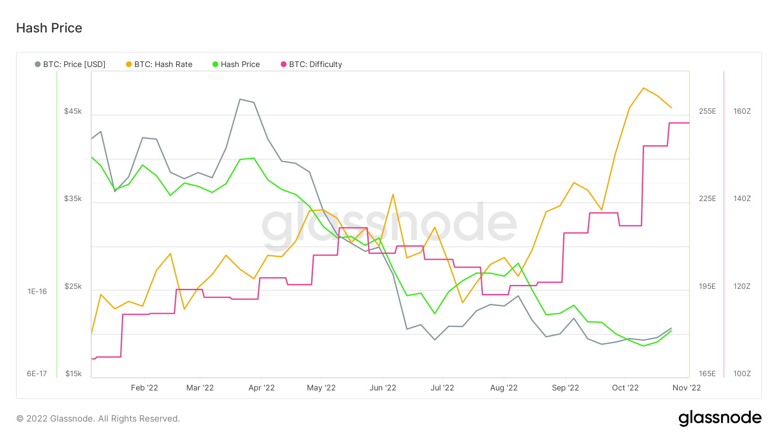778x438 pixels.
Task: Click the glassnode logo at bottom right
Action: coord(720,418)
